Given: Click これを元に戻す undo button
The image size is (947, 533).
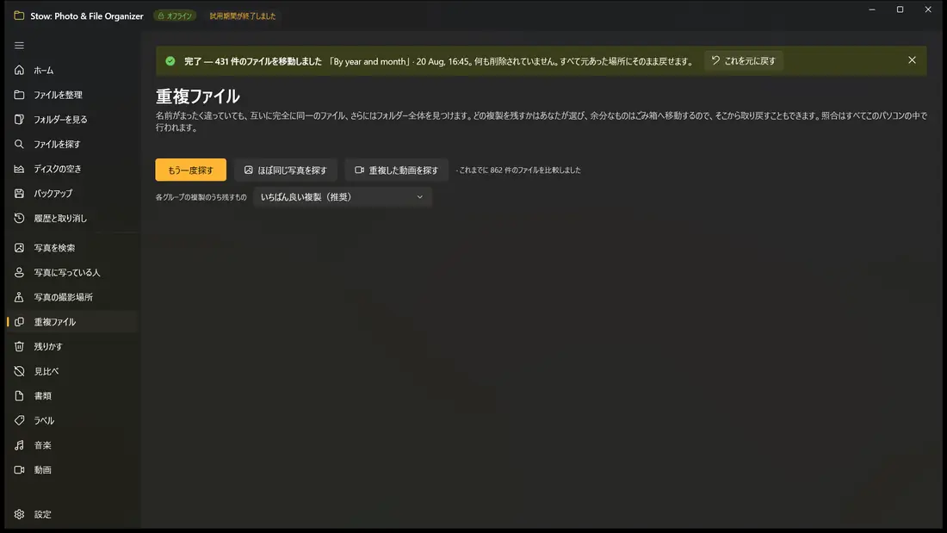Looking at the screenshot, I should point(744,60).
